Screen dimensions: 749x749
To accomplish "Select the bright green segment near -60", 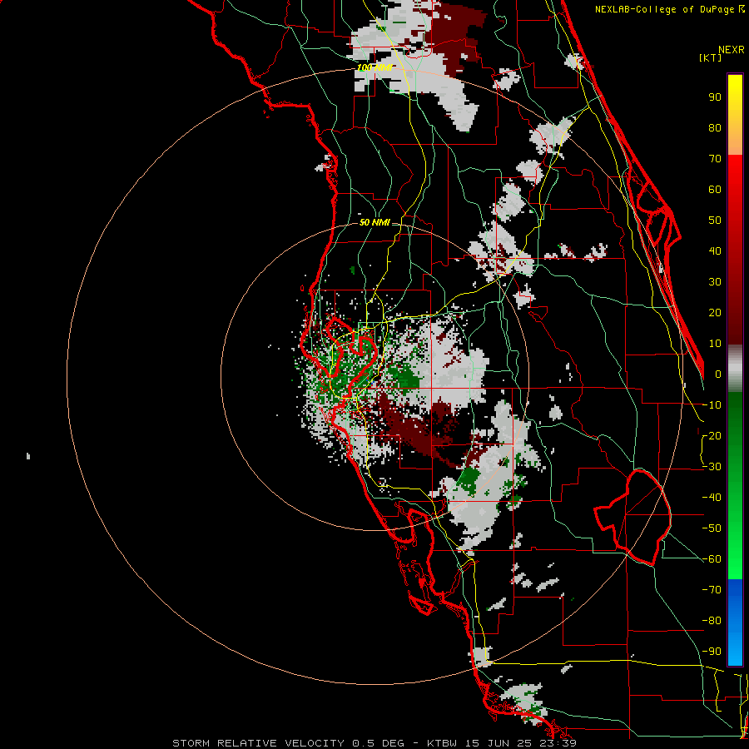I will click(735, 559).
